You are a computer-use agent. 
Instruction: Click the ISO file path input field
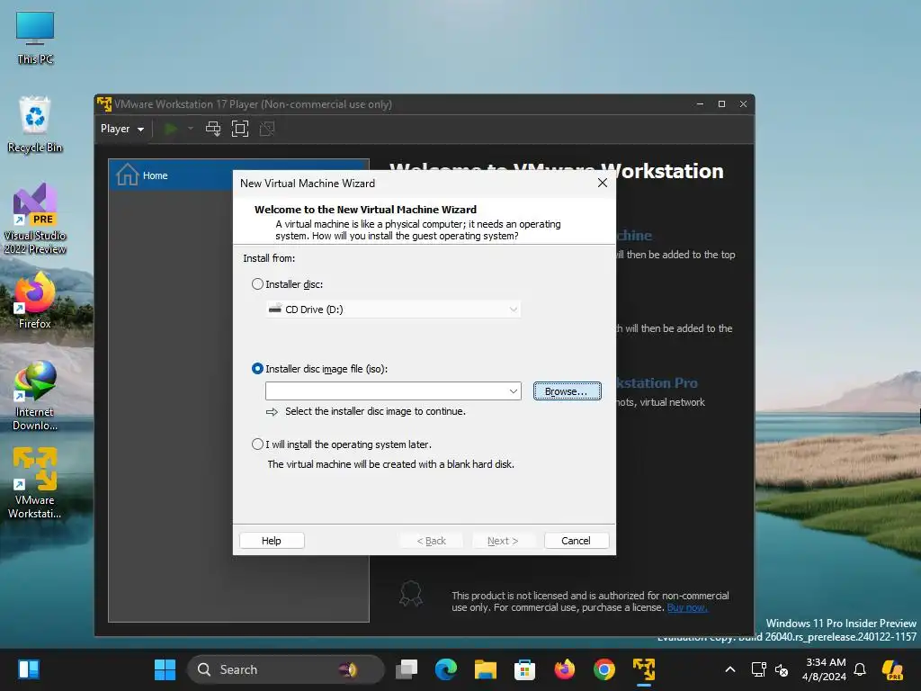[386, 391]
